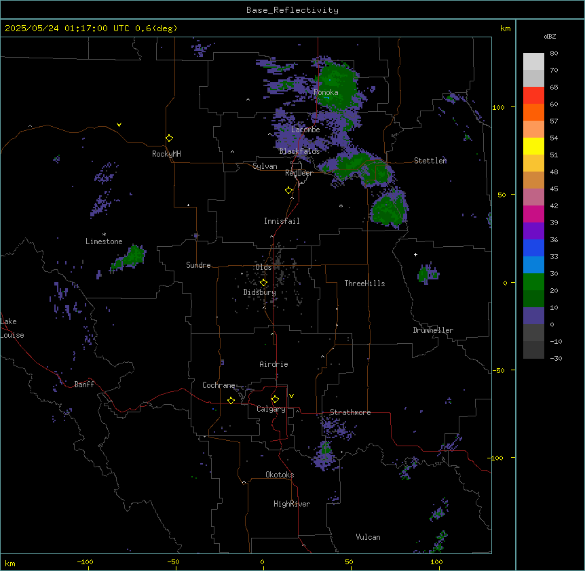The height and width of the screenshot is (571, 585).
Task: Click the Lacombe city label
Action: point(305,130)
